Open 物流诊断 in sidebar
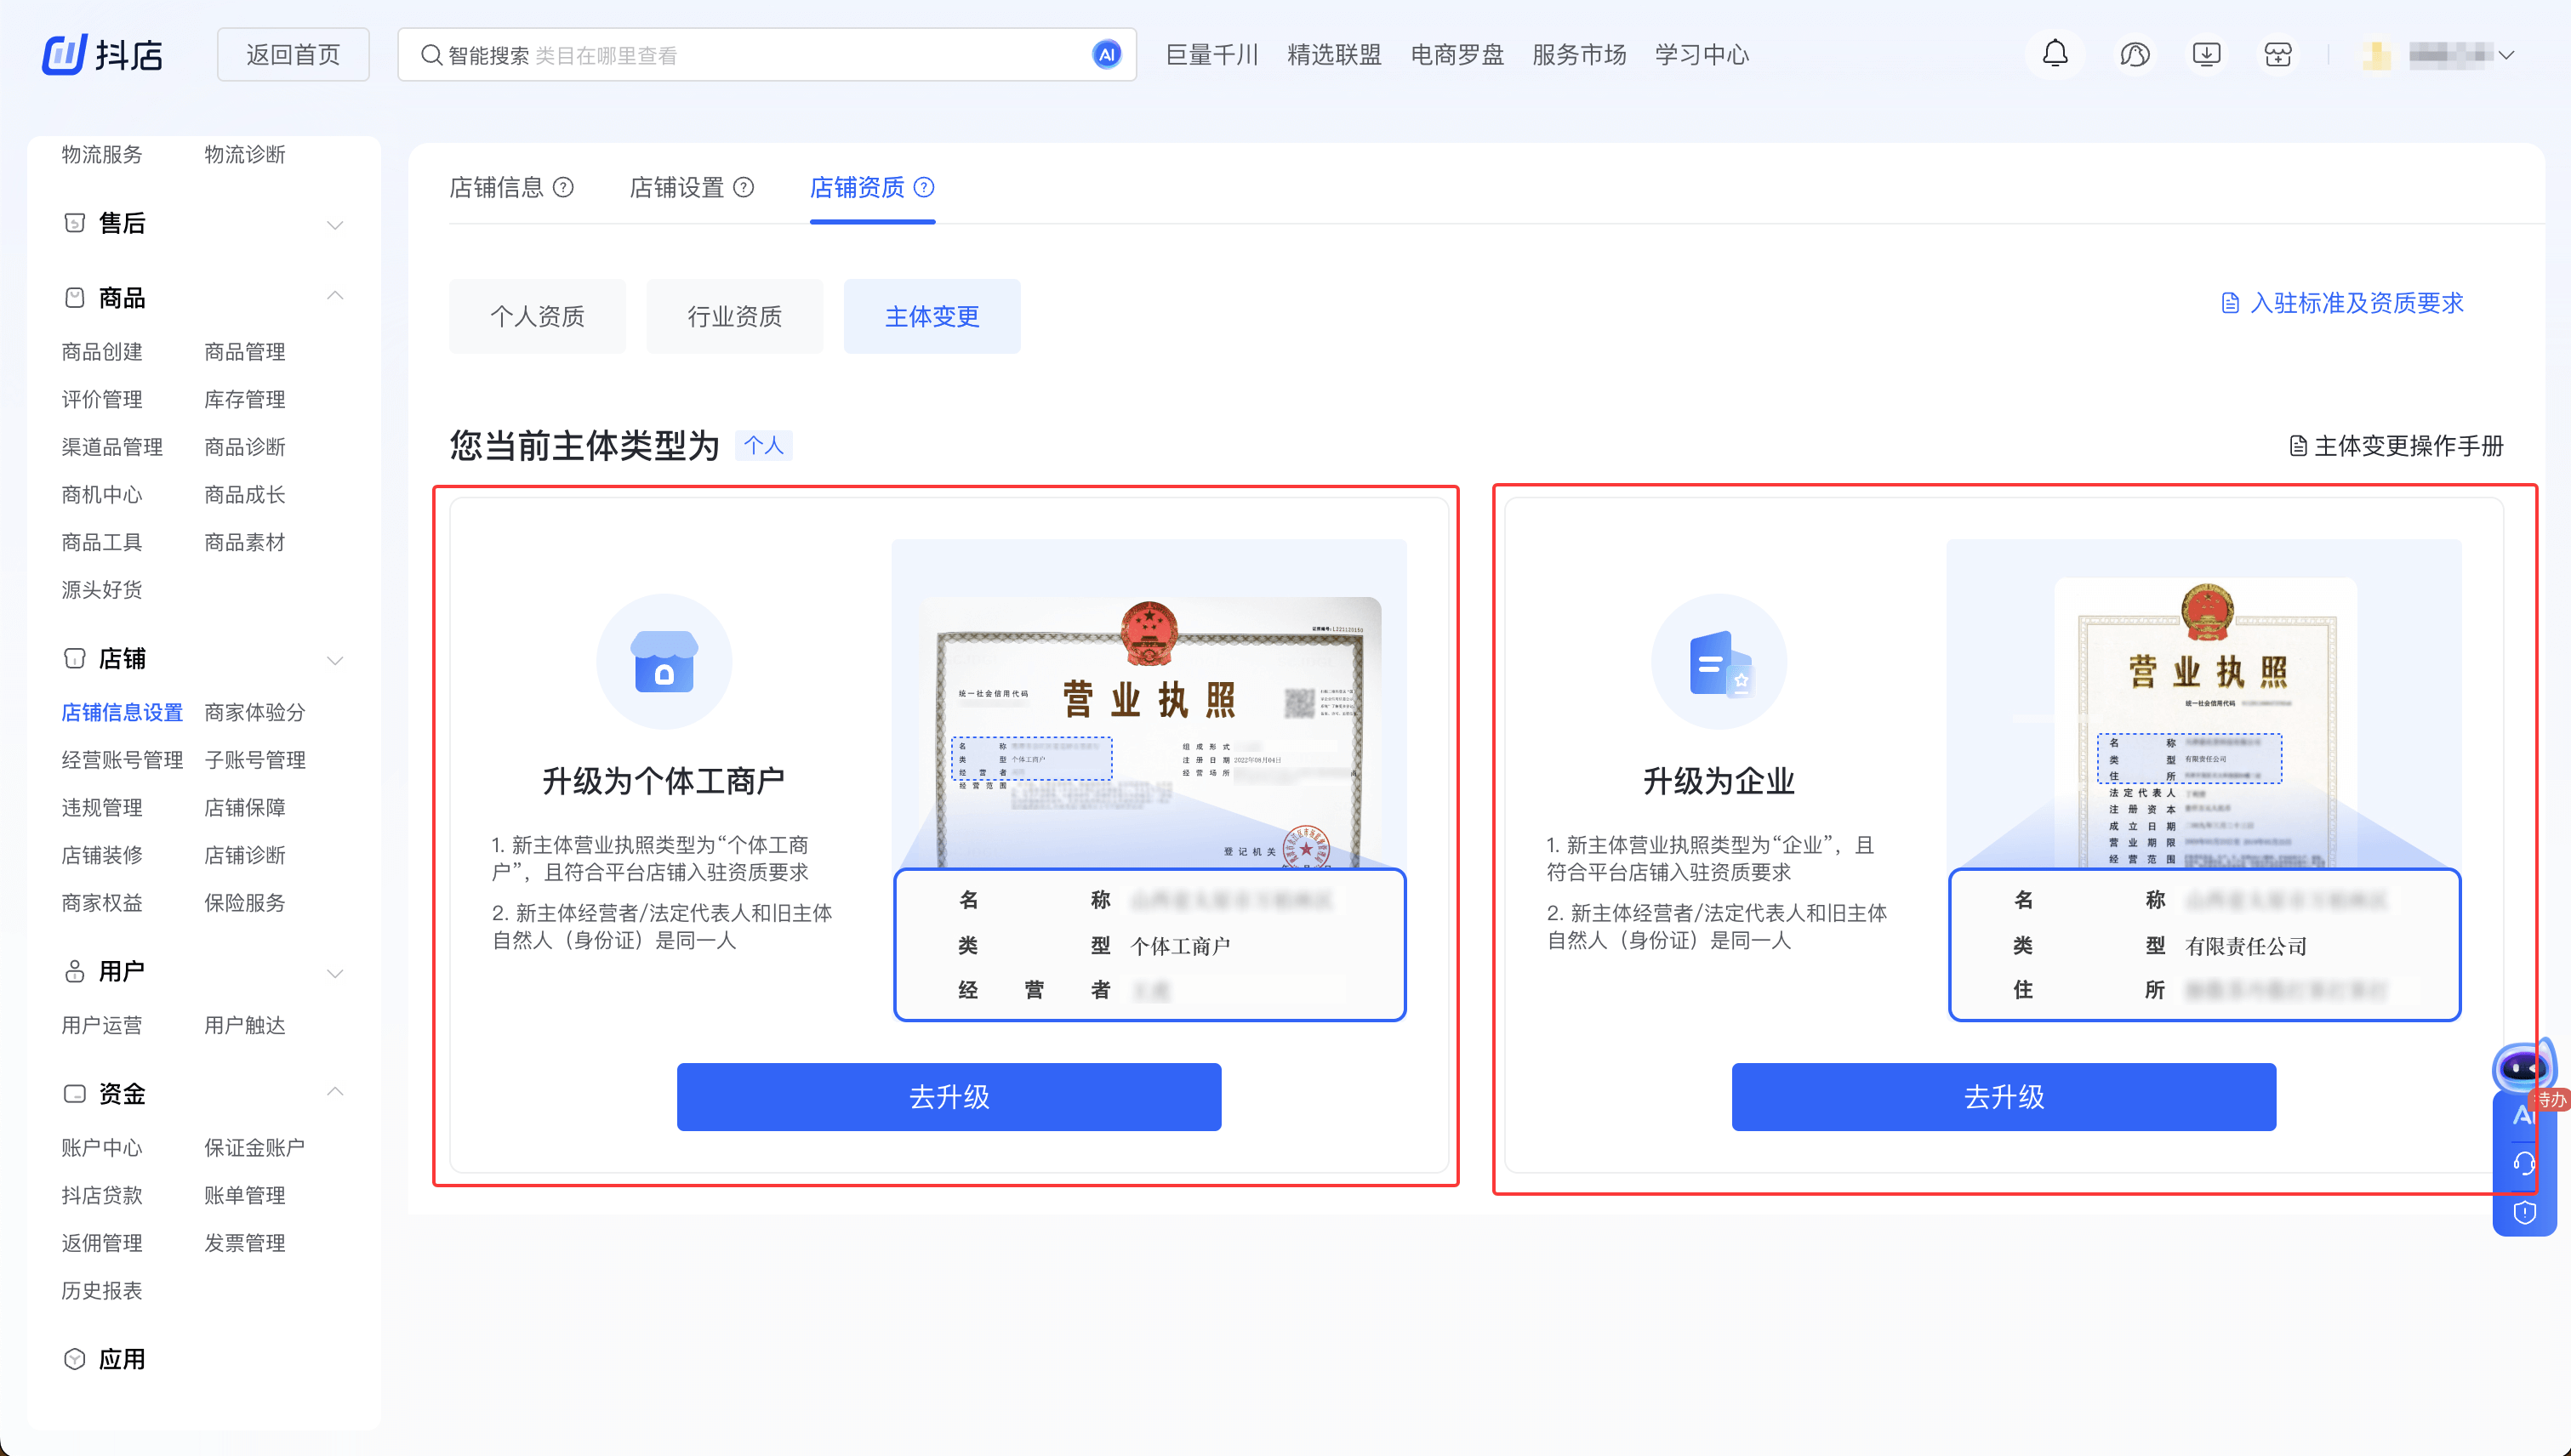 point(245,155)
